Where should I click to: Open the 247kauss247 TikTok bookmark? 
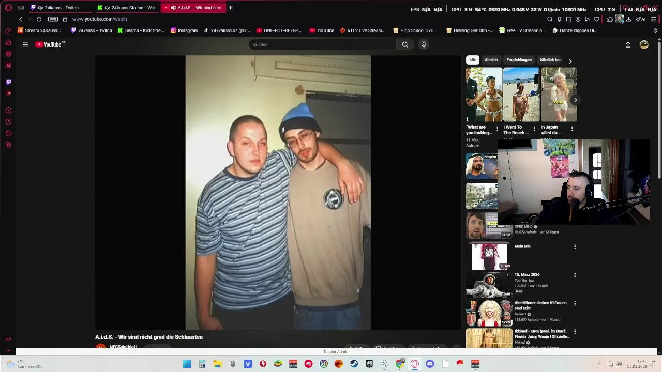[x=227, y=30]
